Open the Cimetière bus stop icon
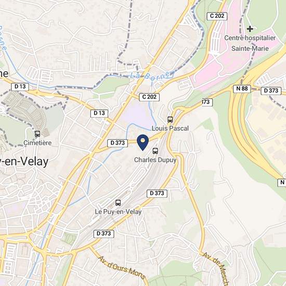Screen dimensions: 286x286 (x=37, y=134)
